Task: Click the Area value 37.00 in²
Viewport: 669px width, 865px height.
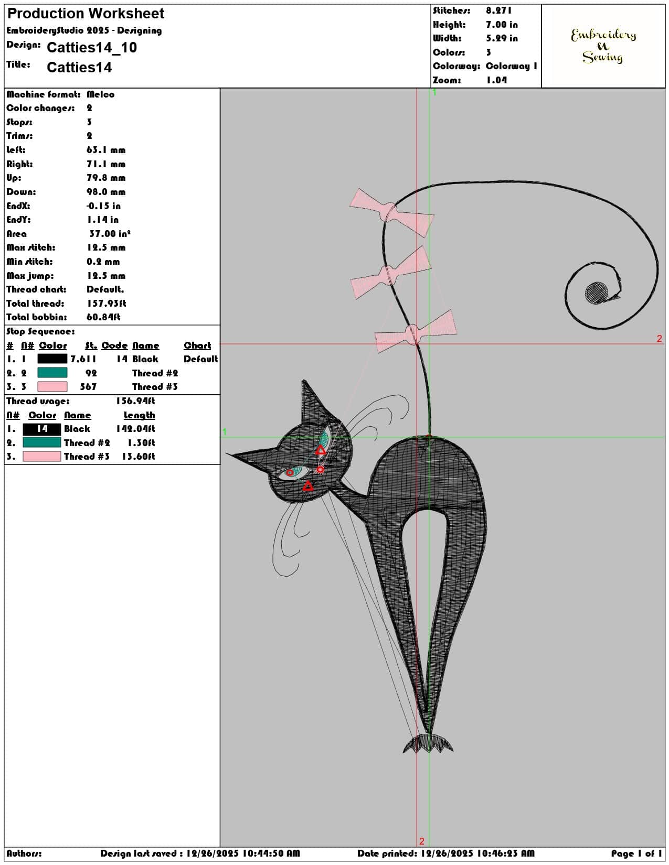Action: [110, 234]
